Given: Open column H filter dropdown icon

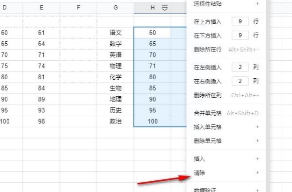Looking at the screenshot, I should pyautogui.click(x=165, y=8).
